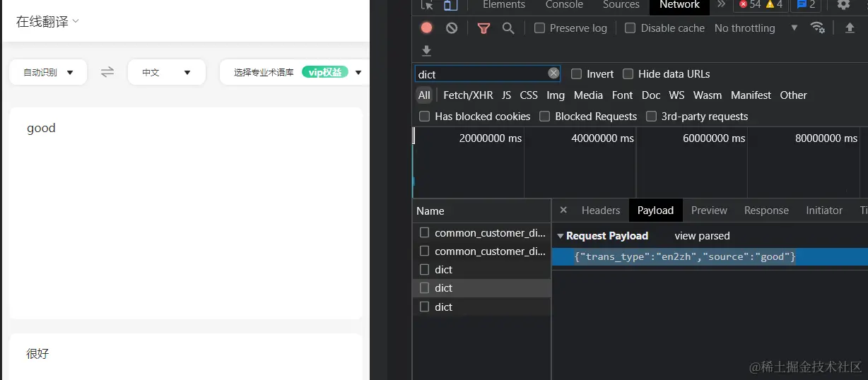Open Initiator tab of request

point(824,210)
